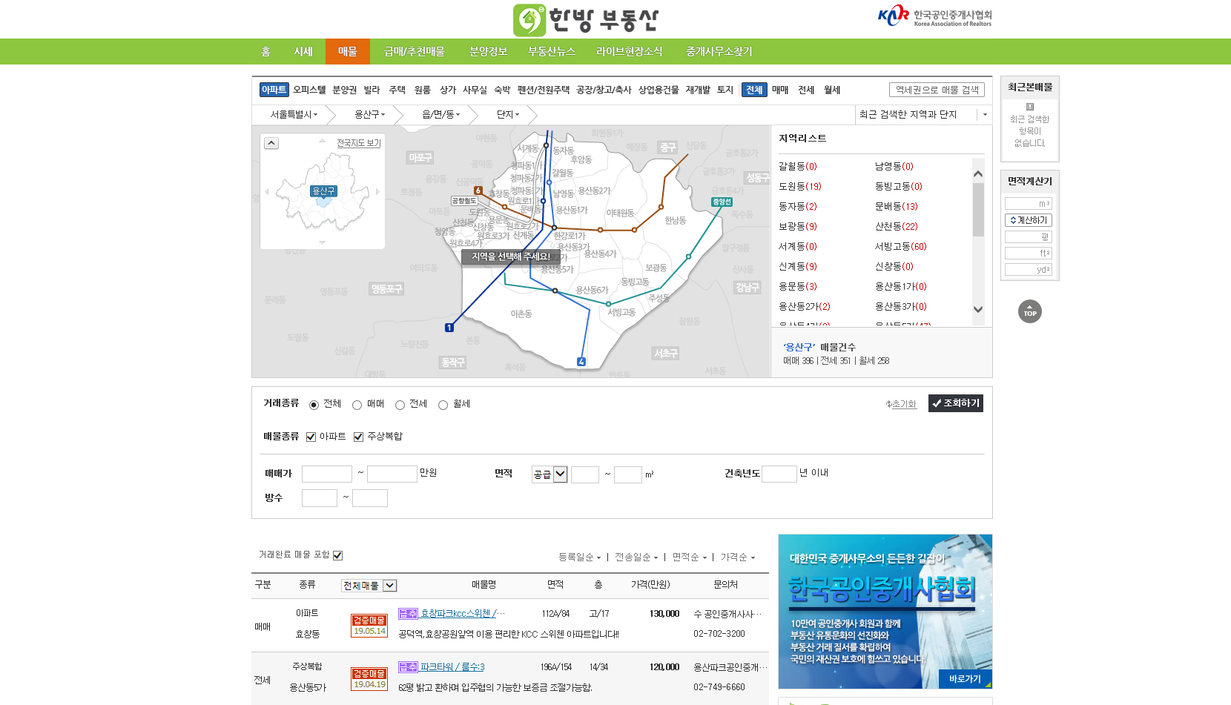Select 서빙고동(60) in the area list
Viewport: 1231px width, 705px height.
[901, 247]
